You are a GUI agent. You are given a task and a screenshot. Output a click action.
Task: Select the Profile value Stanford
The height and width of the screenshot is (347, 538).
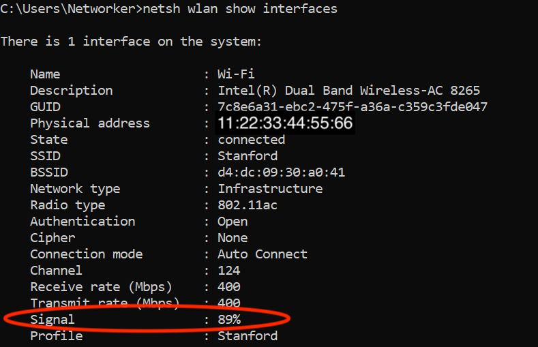[x=248, y=336]
